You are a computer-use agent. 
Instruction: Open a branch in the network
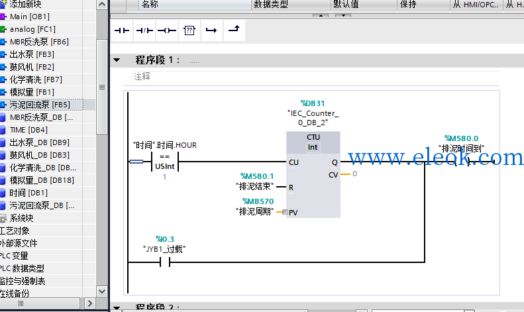211,30
